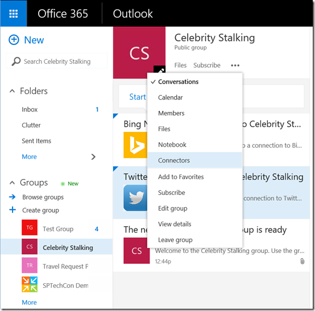
Task: Open the SPTechCon Dem group entry
Action: click(x=65, y=285)
